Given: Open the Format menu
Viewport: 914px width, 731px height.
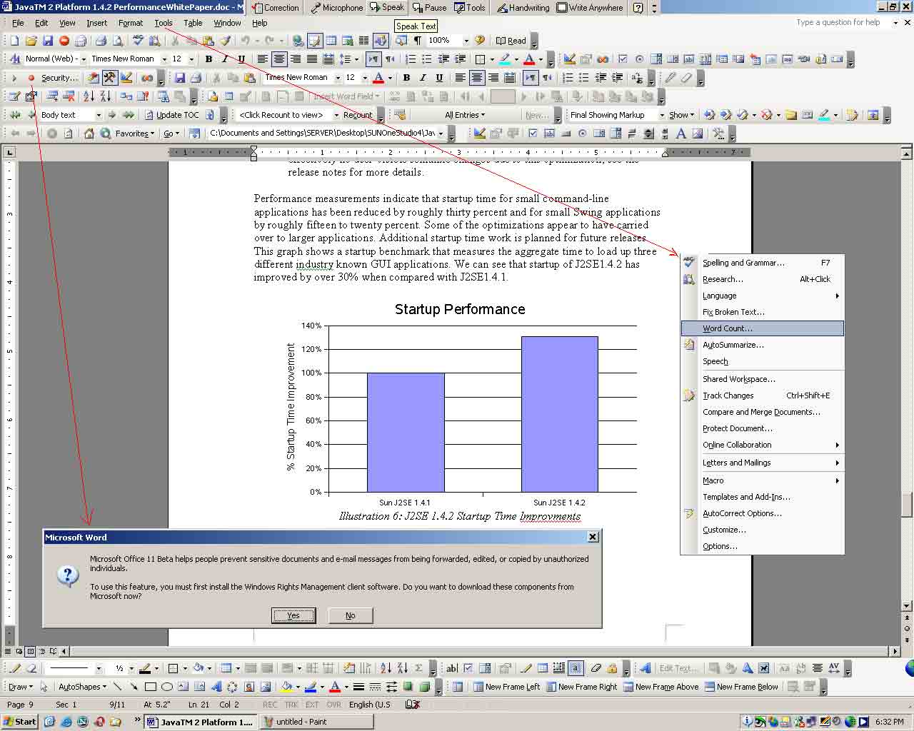Looking at the screenshot, I should click(131, 23).
